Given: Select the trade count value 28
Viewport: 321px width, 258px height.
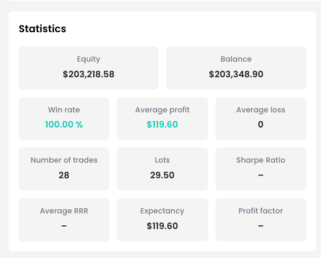Looking at the screenshot, I should (64, 175).
